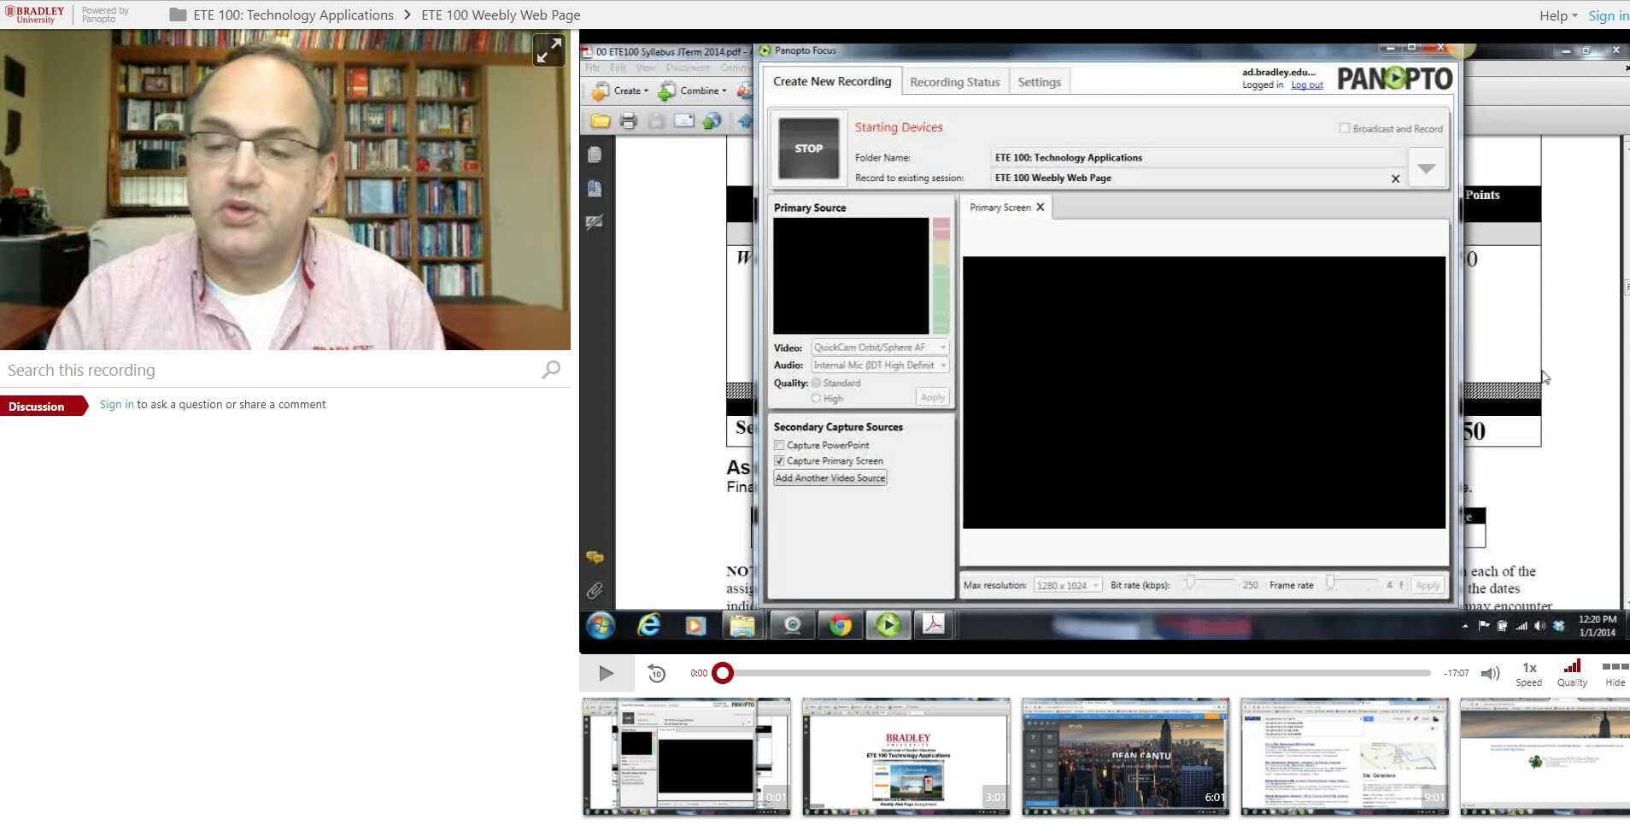
Task: Open Google Chrome from the taskbar
Action: tap(840, 625)
